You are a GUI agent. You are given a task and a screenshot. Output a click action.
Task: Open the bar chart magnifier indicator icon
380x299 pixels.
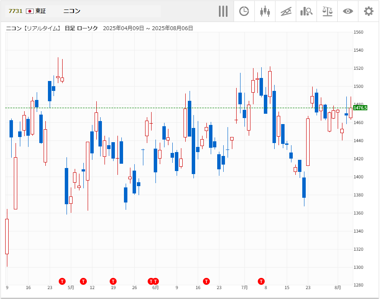306,11
